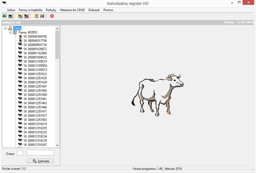Select the calf icon for SK 000540304706
Viewport: 256px width, 173px height.
(20, 36)
